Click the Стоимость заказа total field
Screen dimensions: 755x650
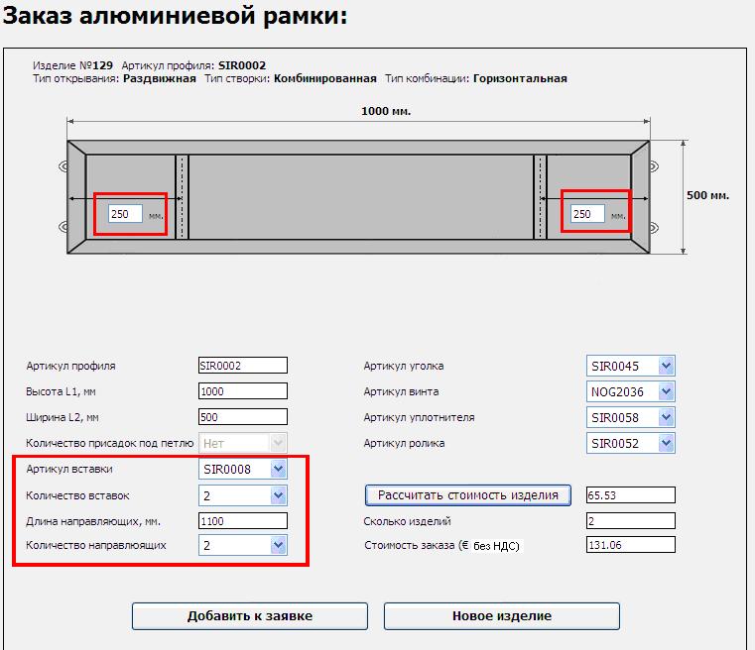630,544
